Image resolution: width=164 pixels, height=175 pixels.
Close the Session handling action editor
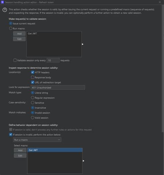click(160, 2)
